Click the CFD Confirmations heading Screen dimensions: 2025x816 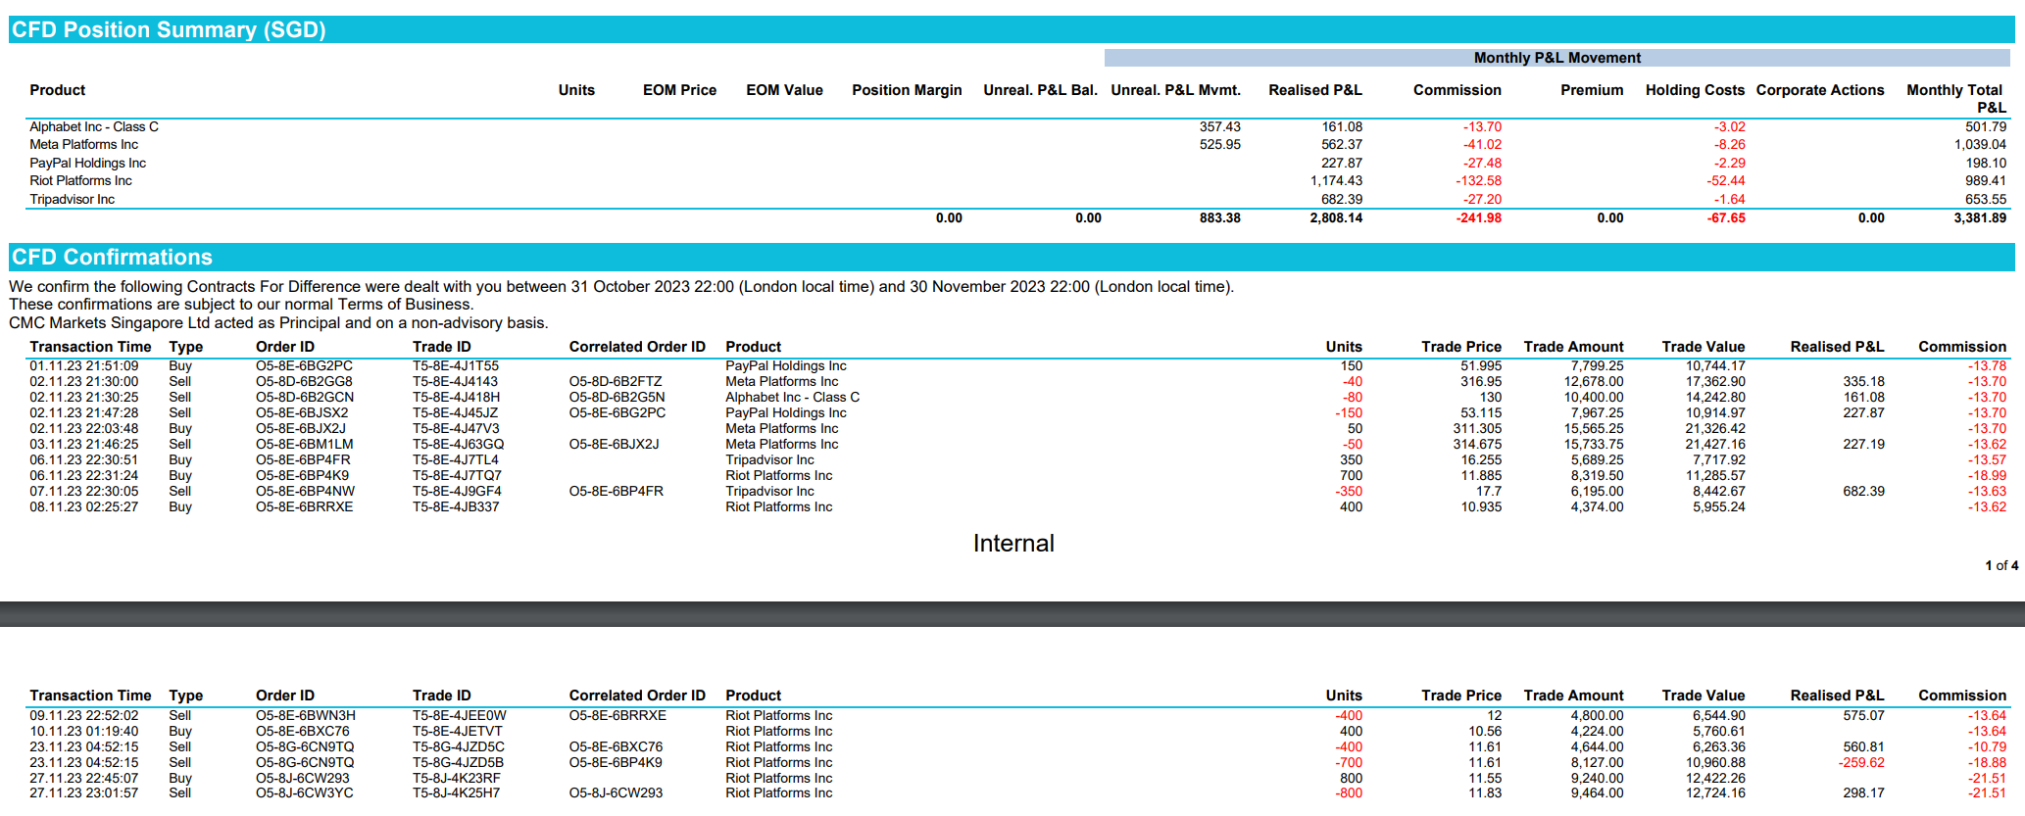[112, 257]
